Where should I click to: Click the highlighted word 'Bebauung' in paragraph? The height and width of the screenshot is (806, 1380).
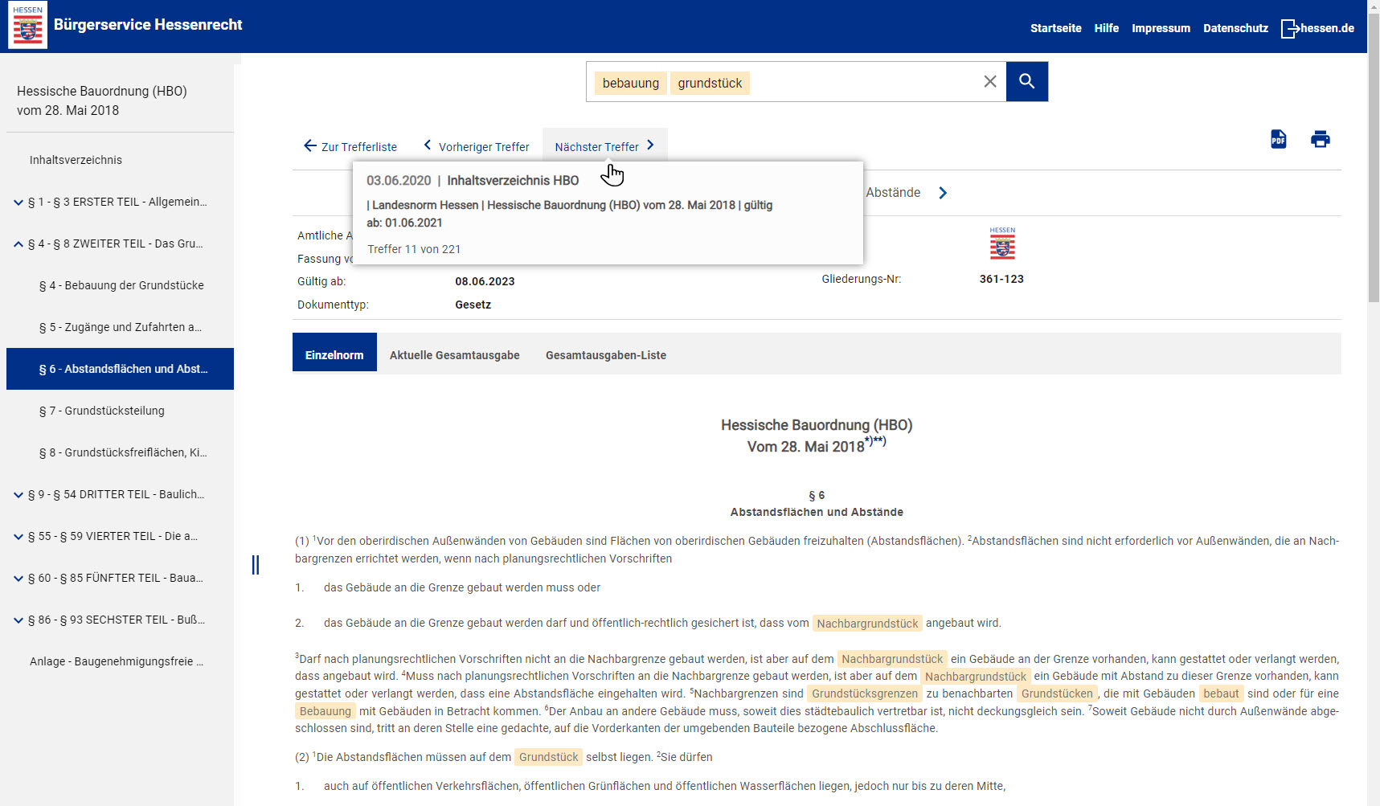click(325, 711)
